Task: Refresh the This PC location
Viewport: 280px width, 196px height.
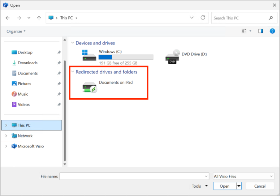Action: pos(203,18)
